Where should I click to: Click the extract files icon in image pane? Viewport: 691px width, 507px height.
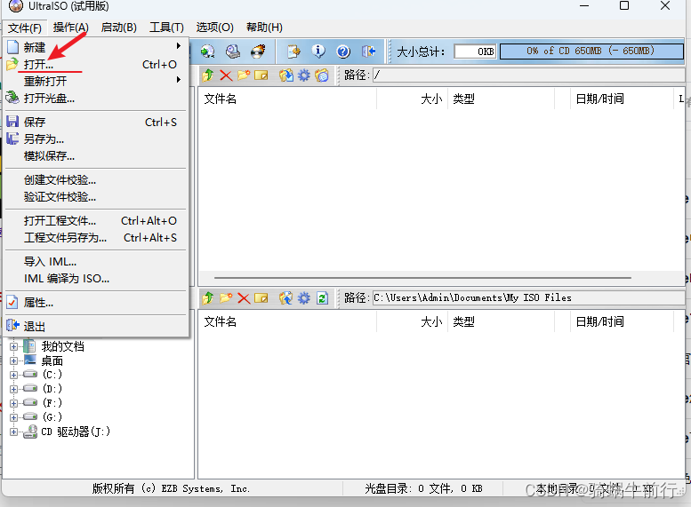[x=286, y=75]
